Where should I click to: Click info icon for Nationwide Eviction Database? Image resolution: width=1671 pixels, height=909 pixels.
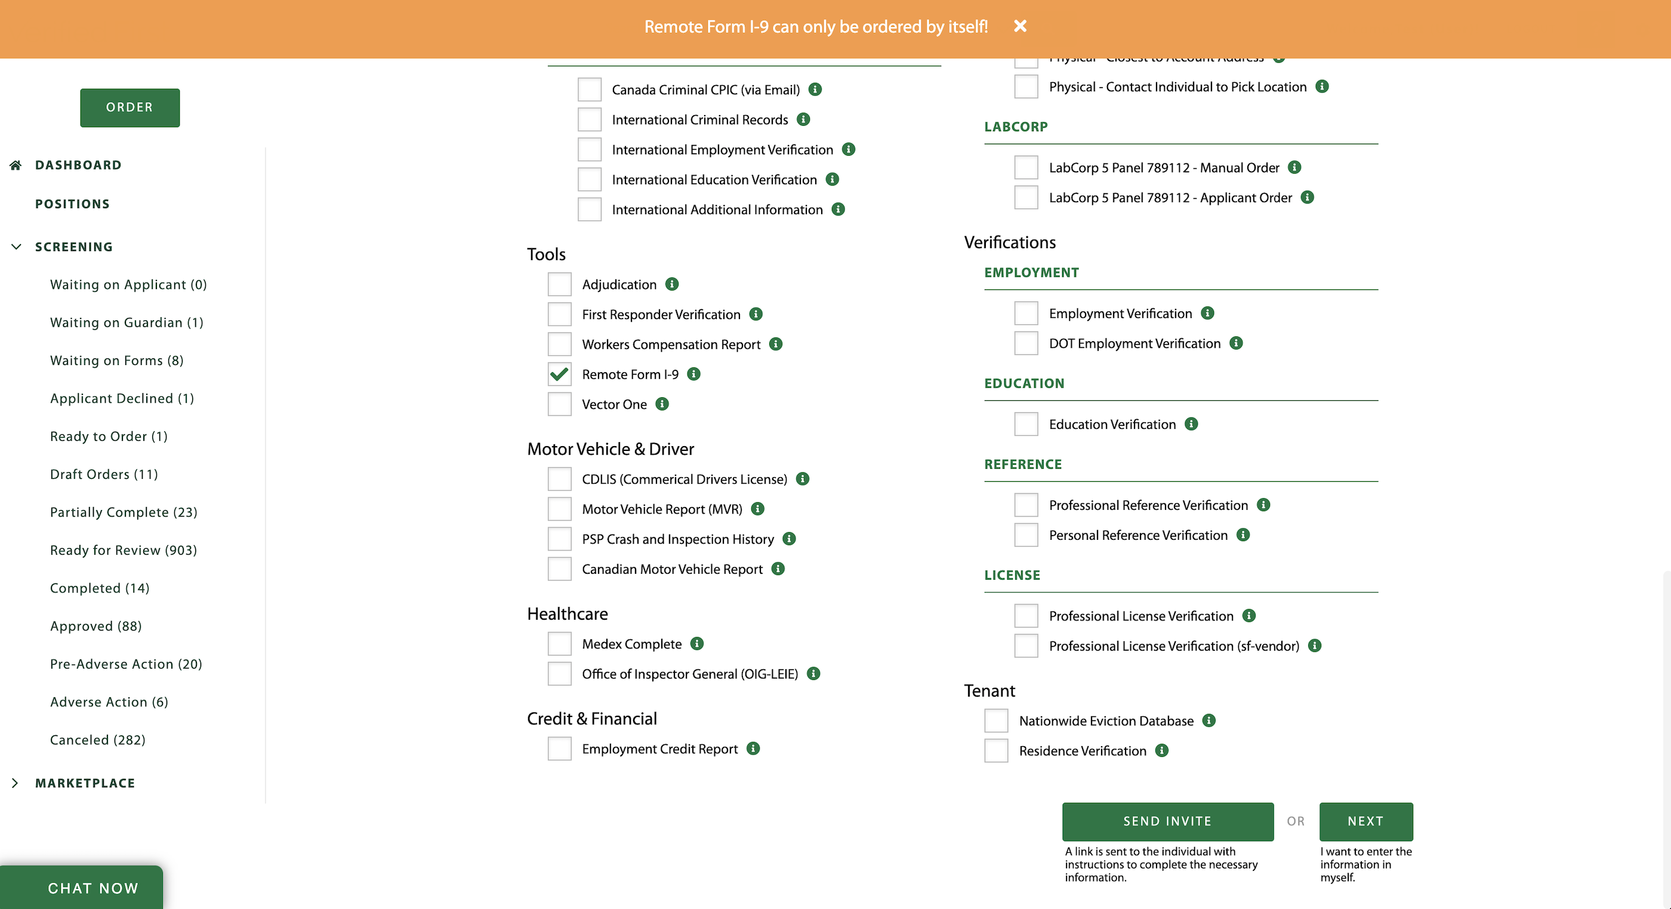pyautogui.click(x=1209, y=721)
